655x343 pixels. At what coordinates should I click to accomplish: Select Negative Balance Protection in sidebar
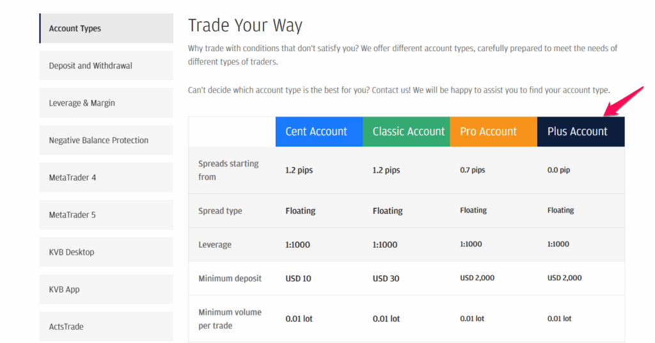pyautogui.click(x=106, y=140)
